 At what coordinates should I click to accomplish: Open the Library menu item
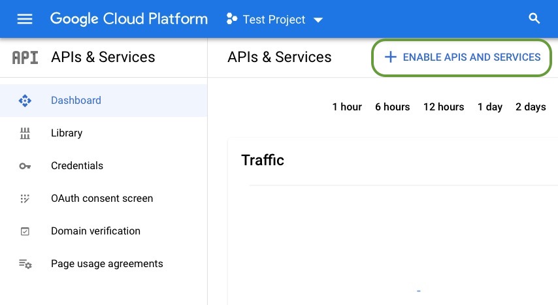(67, 133)
